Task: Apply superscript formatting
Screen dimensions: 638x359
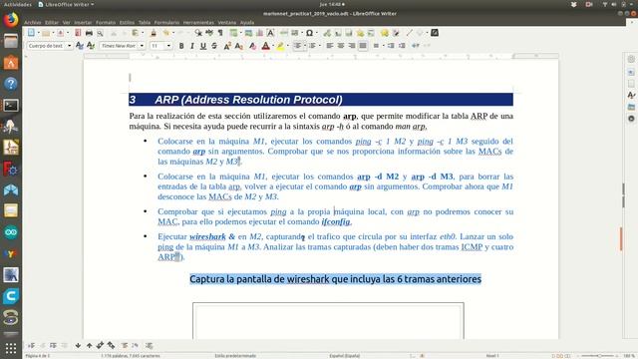Action: (x=227, y=46)
